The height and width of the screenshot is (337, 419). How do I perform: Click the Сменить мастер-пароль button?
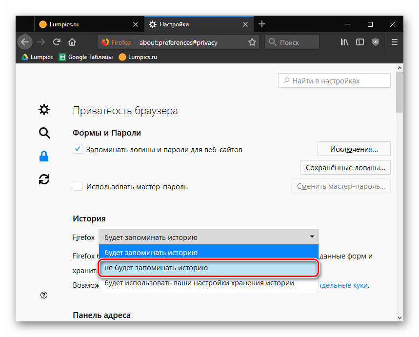(x=341, y=186)
